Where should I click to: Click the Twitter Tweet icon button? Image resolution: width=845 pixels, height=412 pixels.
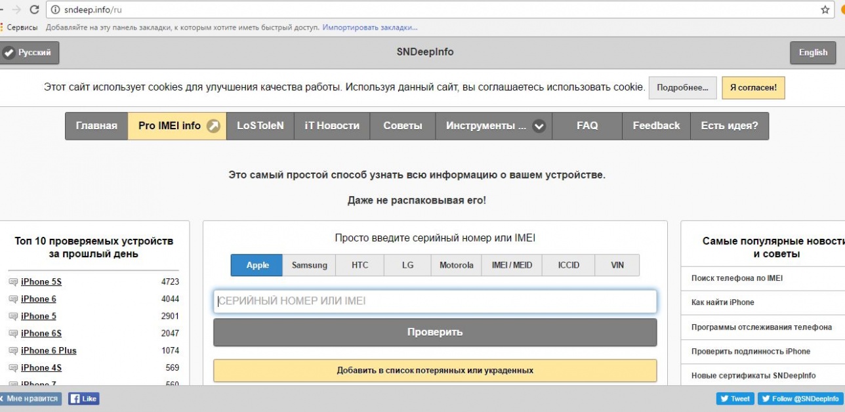tap(726, 398)
